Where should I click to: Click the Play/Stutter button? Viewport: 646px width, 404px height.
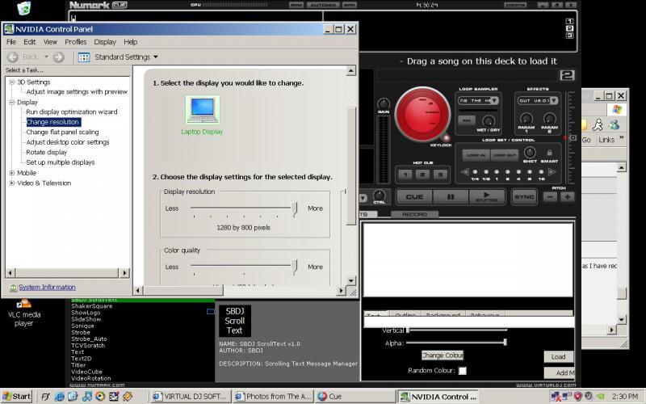pos(487,197)
